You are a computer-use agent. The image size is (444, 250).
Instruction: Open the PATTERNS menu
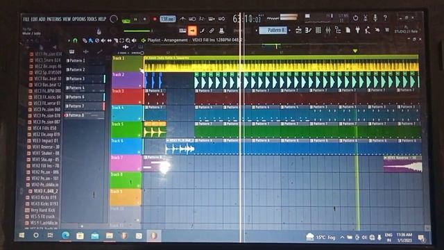pyautogui.click(x=54, y=19)
